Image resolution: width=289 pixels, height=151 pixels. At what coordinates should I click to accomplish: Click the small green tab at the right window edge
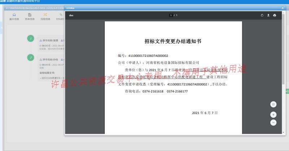pyautogui.click(x=287, y=91)
